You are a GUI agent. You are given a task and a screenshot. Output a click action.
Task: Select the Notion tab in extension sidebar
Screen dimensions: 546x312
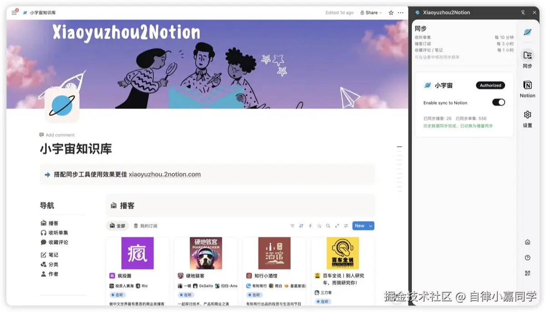(x=527, y=89)
